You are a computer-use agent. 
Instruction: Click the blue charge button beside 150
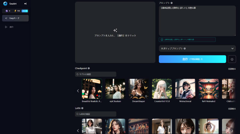click(25, 11)
